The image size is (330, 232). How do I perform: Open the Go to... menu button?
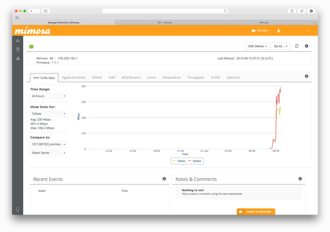point(280,46)
